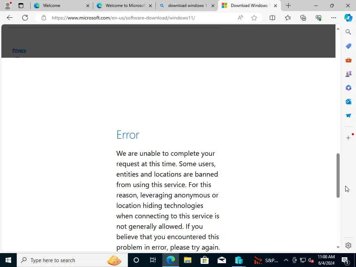View site information lock icon
The image size is (356, 267).
[x=44, y=18]
